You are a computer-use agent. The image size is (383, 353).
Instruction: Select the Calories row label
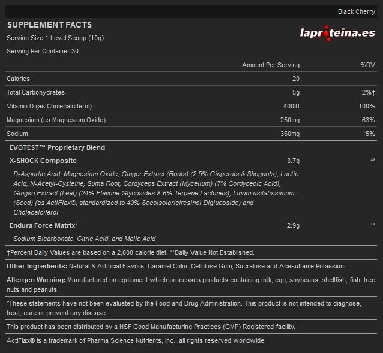pyautogui.click(x=19, y=79)
